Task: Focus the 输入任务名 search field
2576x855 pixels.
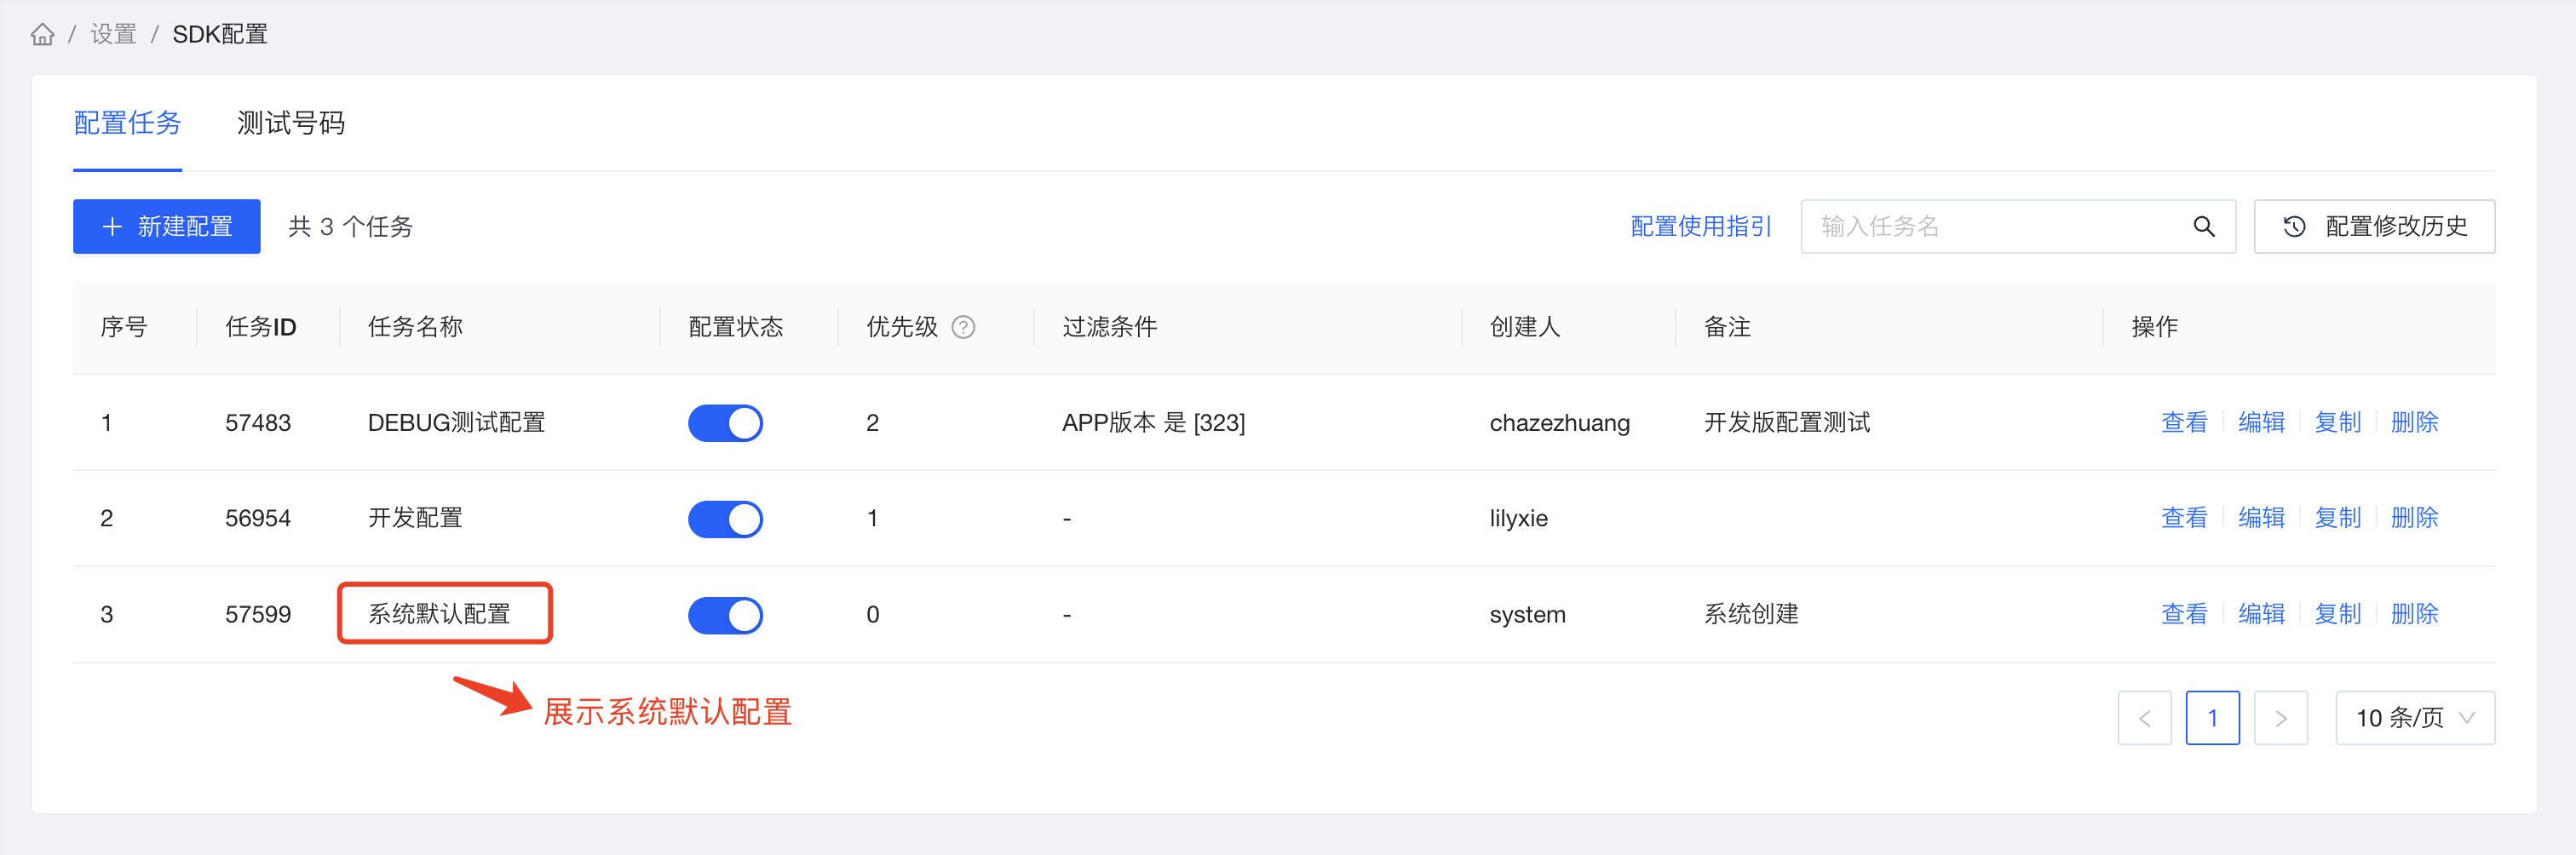Action: tap(2018, 227)
